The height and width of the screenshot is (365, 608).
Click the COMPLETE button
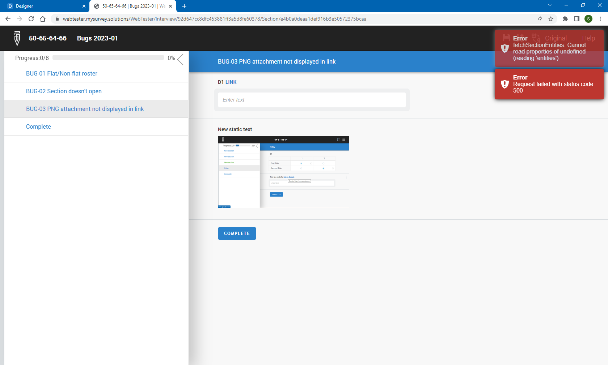coord(237,233)
